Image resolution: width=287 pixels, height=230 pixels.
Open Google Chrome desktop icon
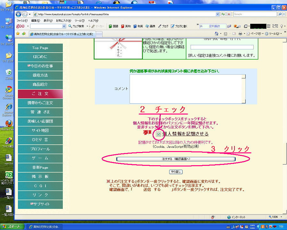coord(9,90)
